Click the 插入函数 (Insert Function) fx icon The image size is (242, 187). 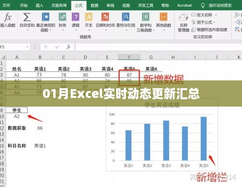point(8,17)
